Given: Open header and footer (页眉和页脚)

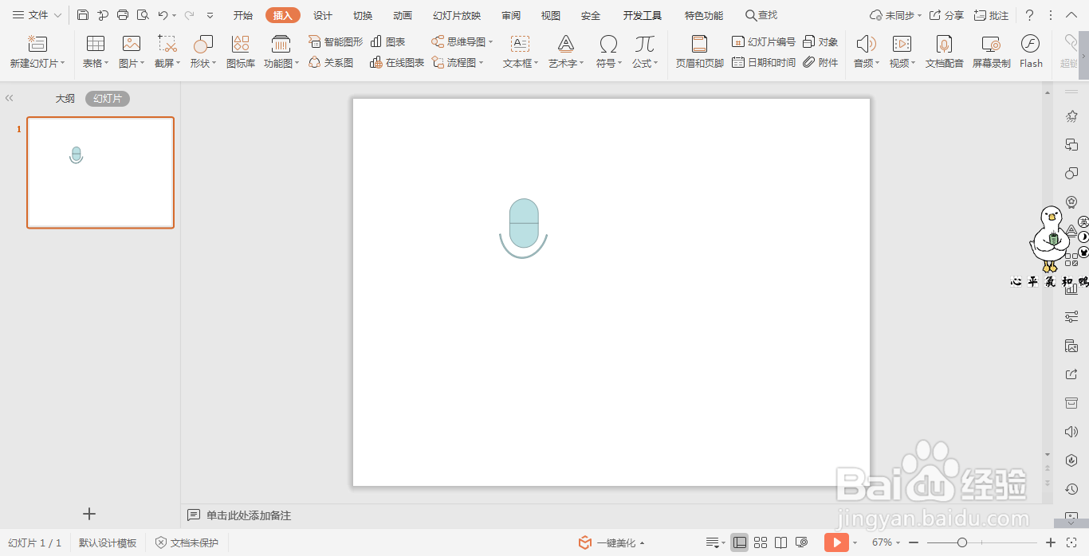Looking at the screenshot, I should pyautogui.click(x=699, y=52).
